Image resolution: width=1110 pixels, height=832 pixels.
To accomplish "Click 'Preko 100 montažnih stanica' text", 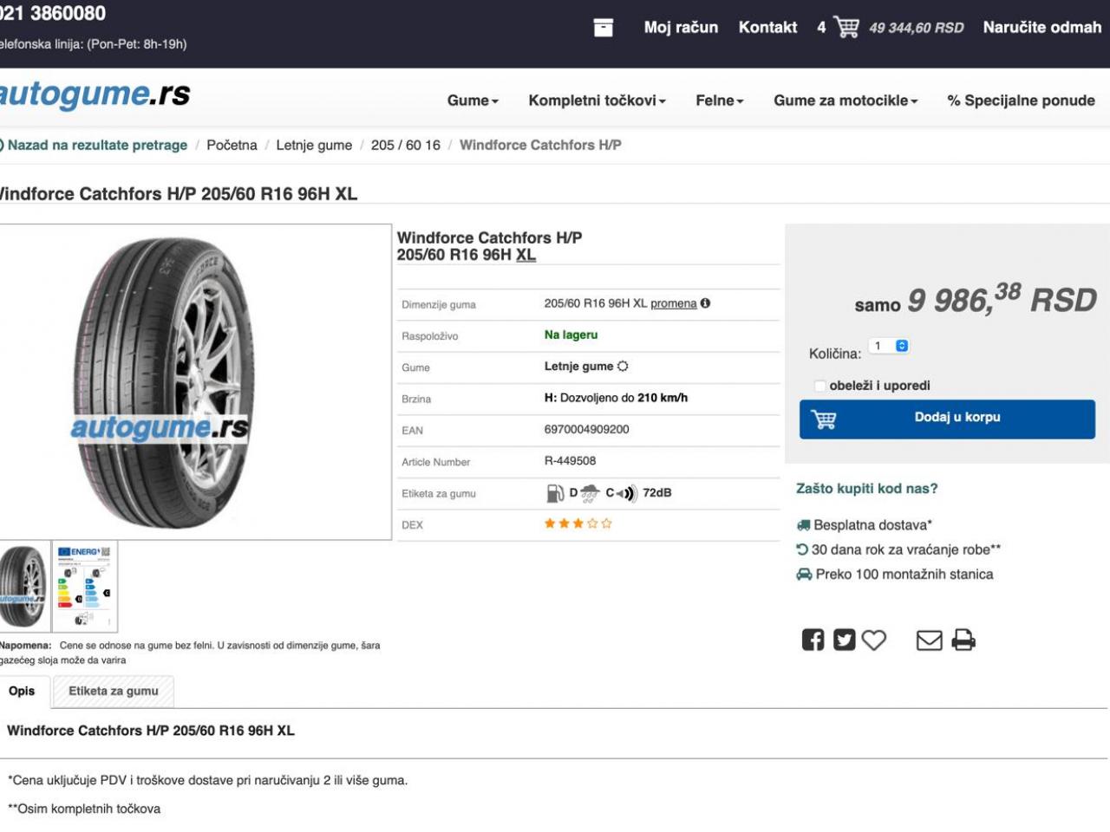I will click(x=904, y=574).
